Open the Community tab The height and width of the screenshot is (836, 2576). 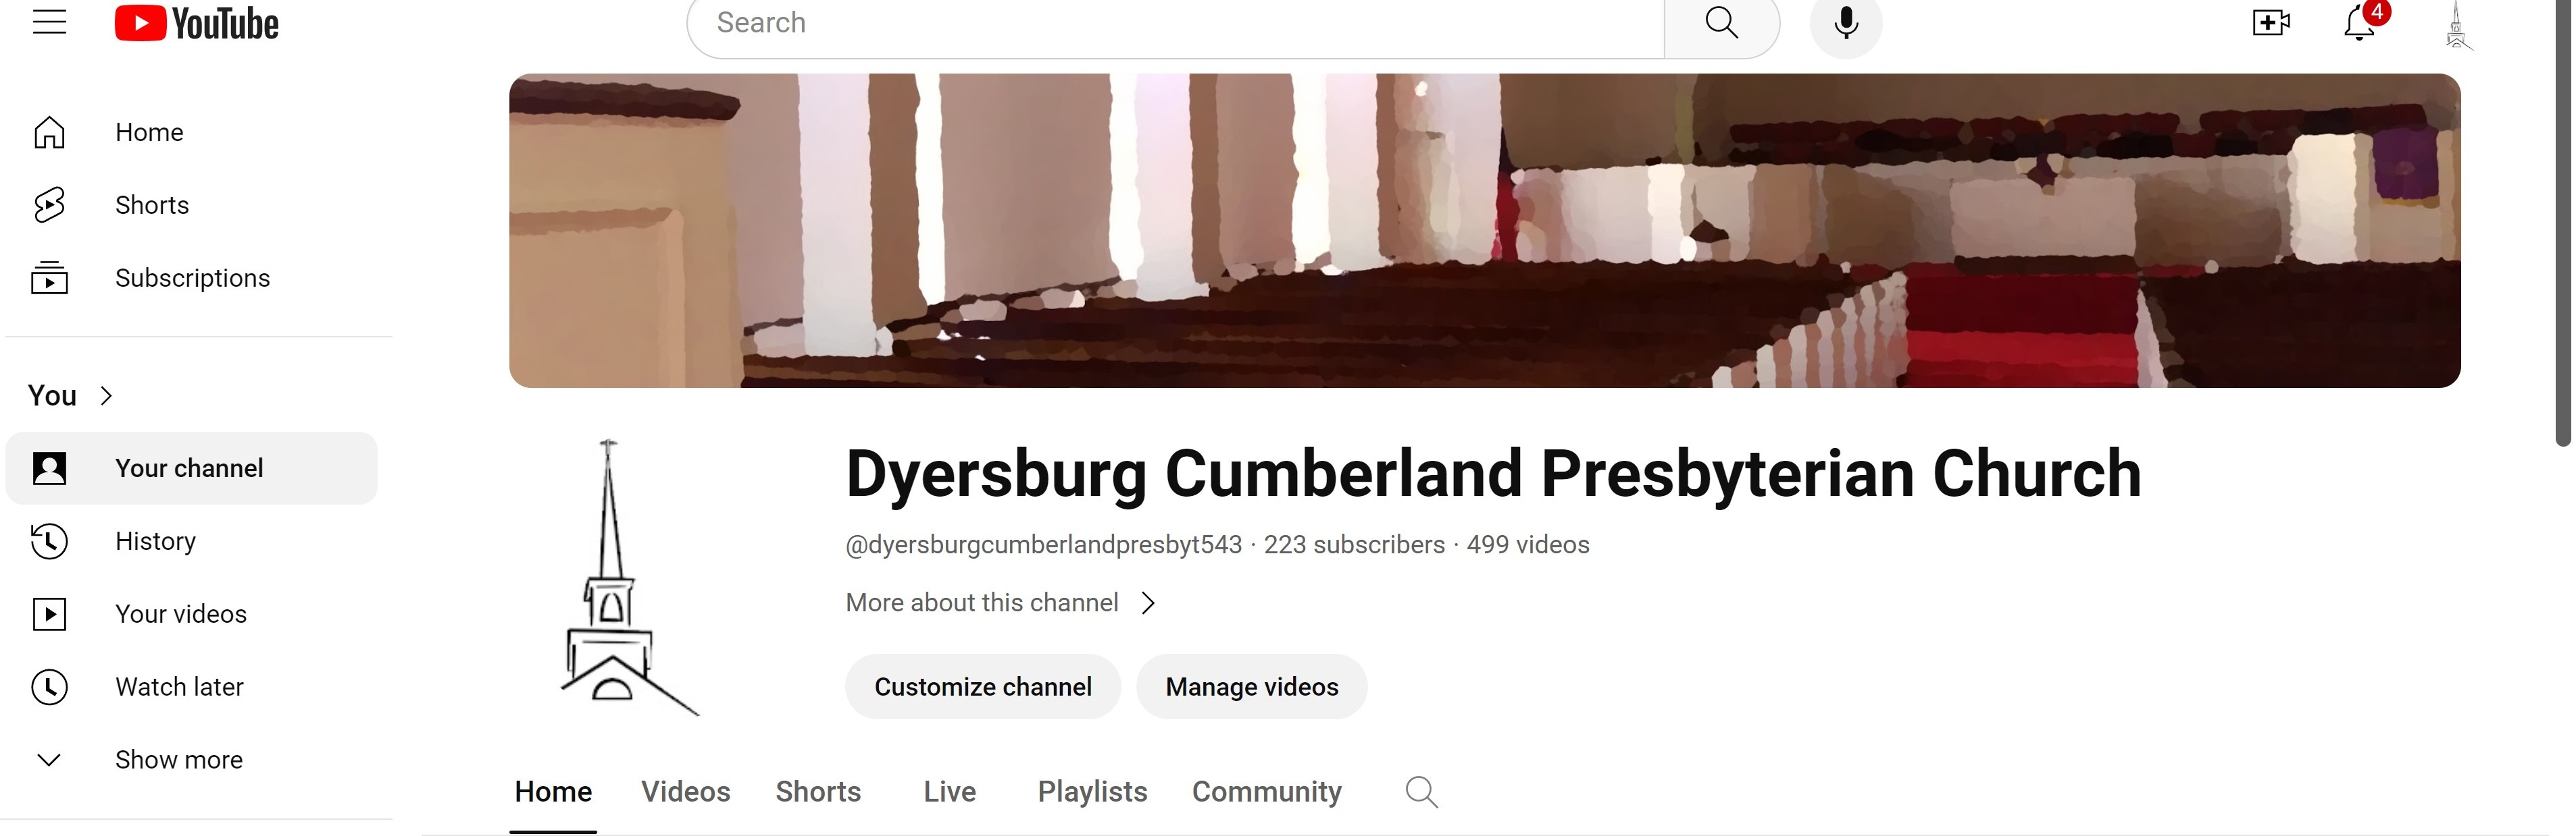coord(1266,792)
